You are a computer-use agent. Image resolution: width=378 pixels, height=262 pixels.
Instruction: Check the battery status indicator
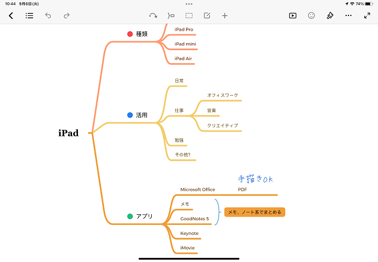pyautogui.click(x=369, y=4)
